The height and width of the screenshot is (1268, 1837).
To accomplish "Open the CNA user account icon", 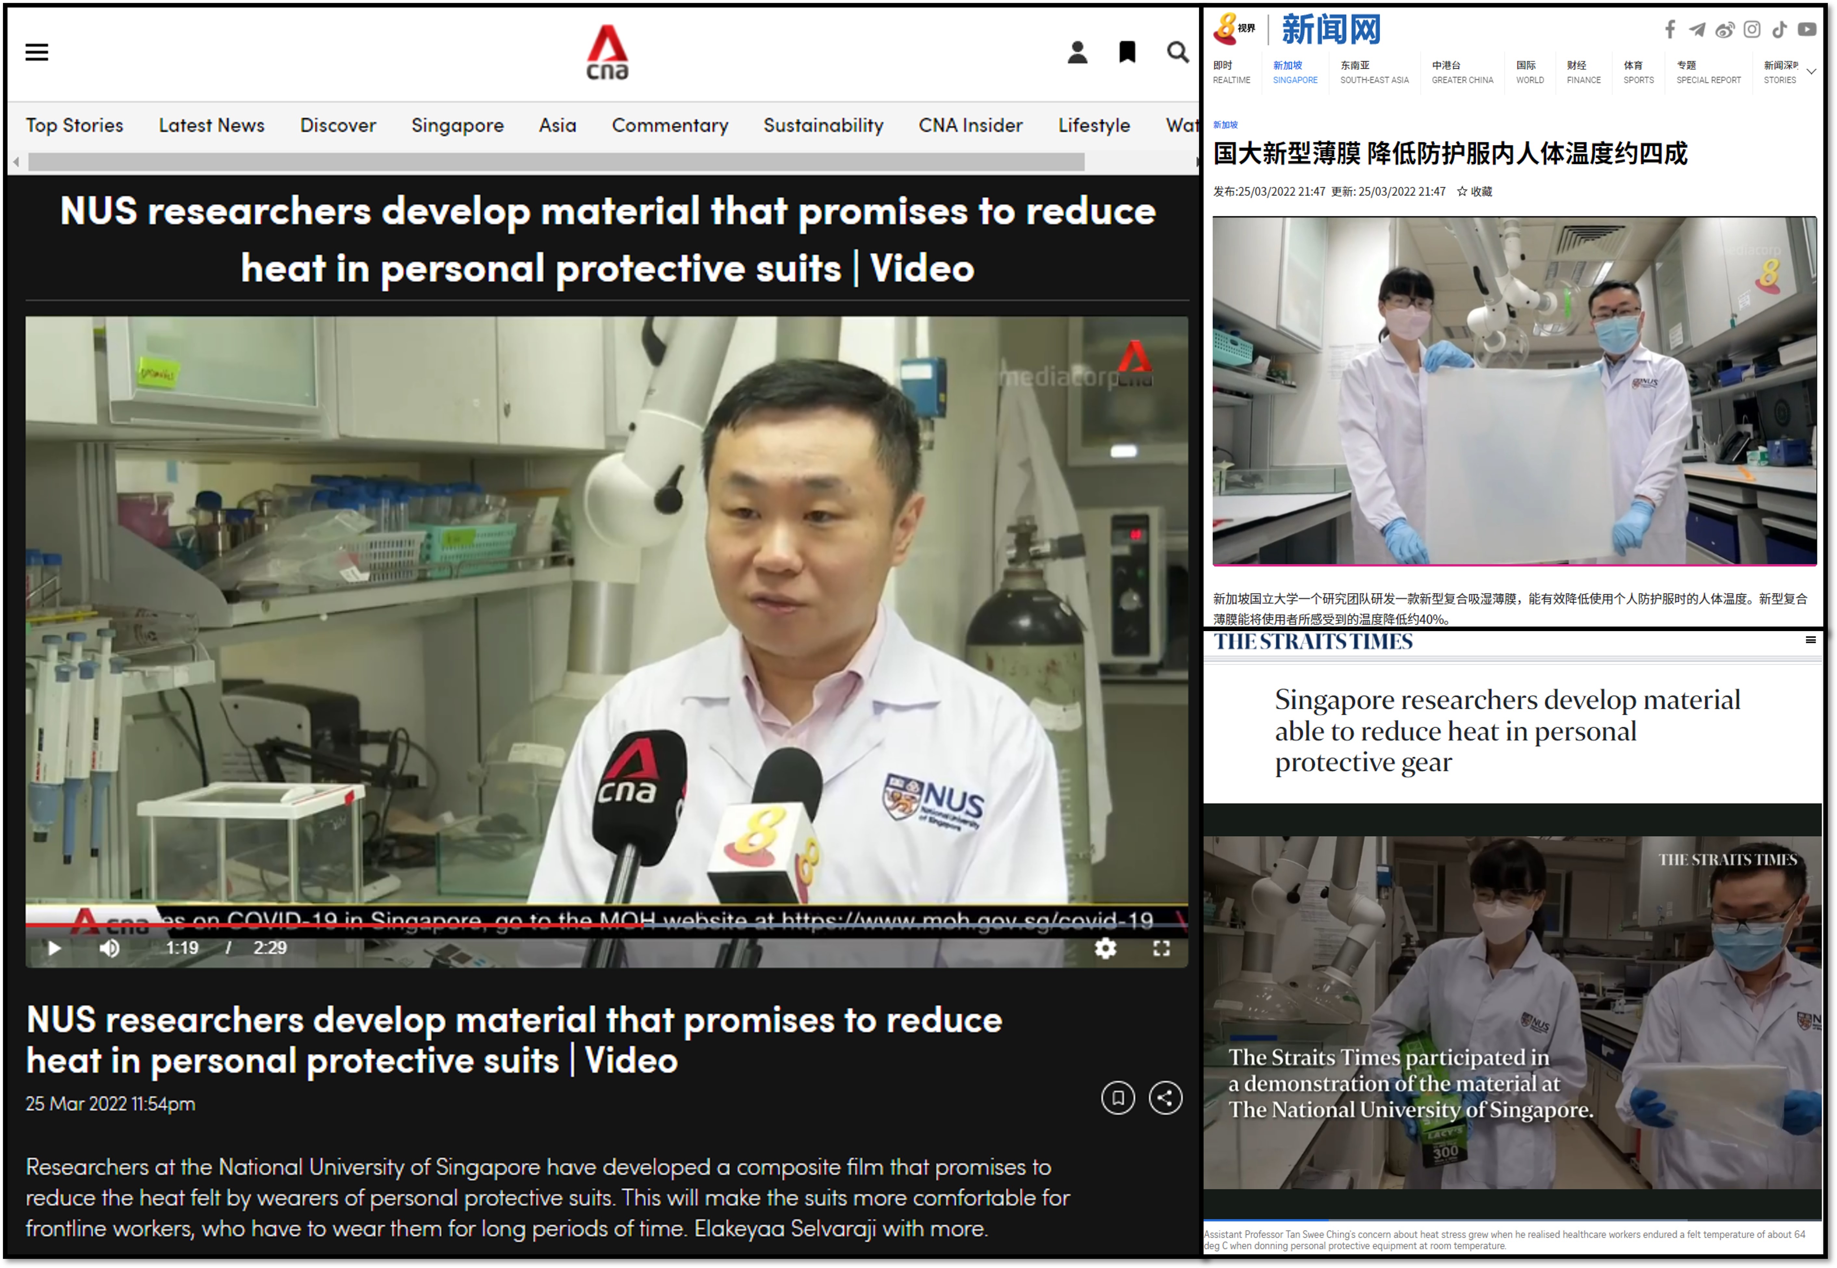I will tap(1077, 52).
